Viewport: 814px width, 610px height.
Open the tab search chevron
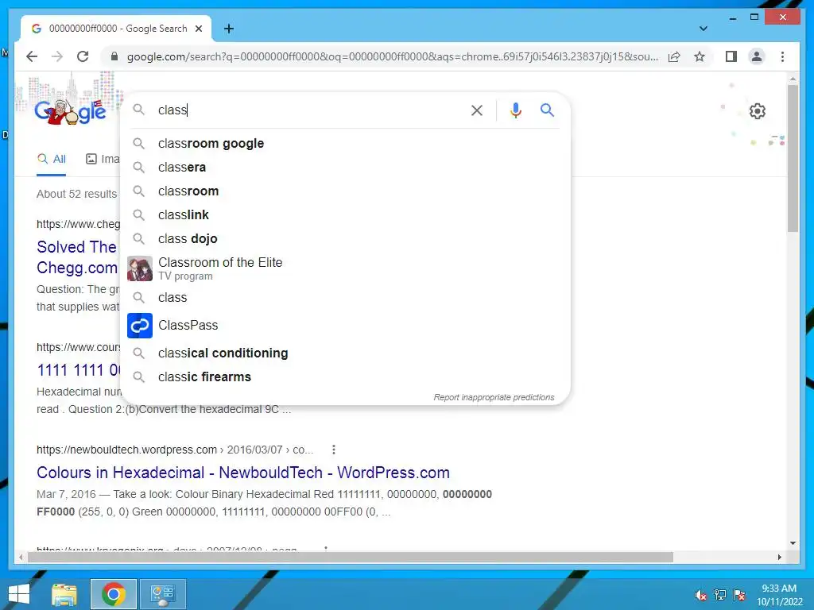[x=703, y=29]
